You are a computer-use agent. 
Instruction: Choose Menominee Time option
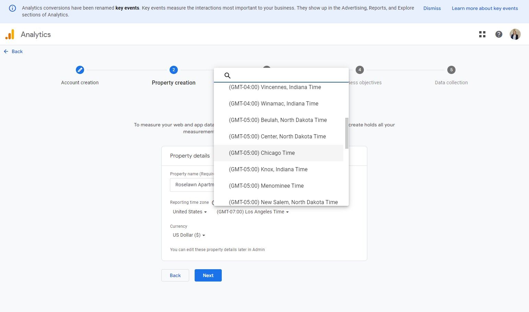(x=278, y=186)
